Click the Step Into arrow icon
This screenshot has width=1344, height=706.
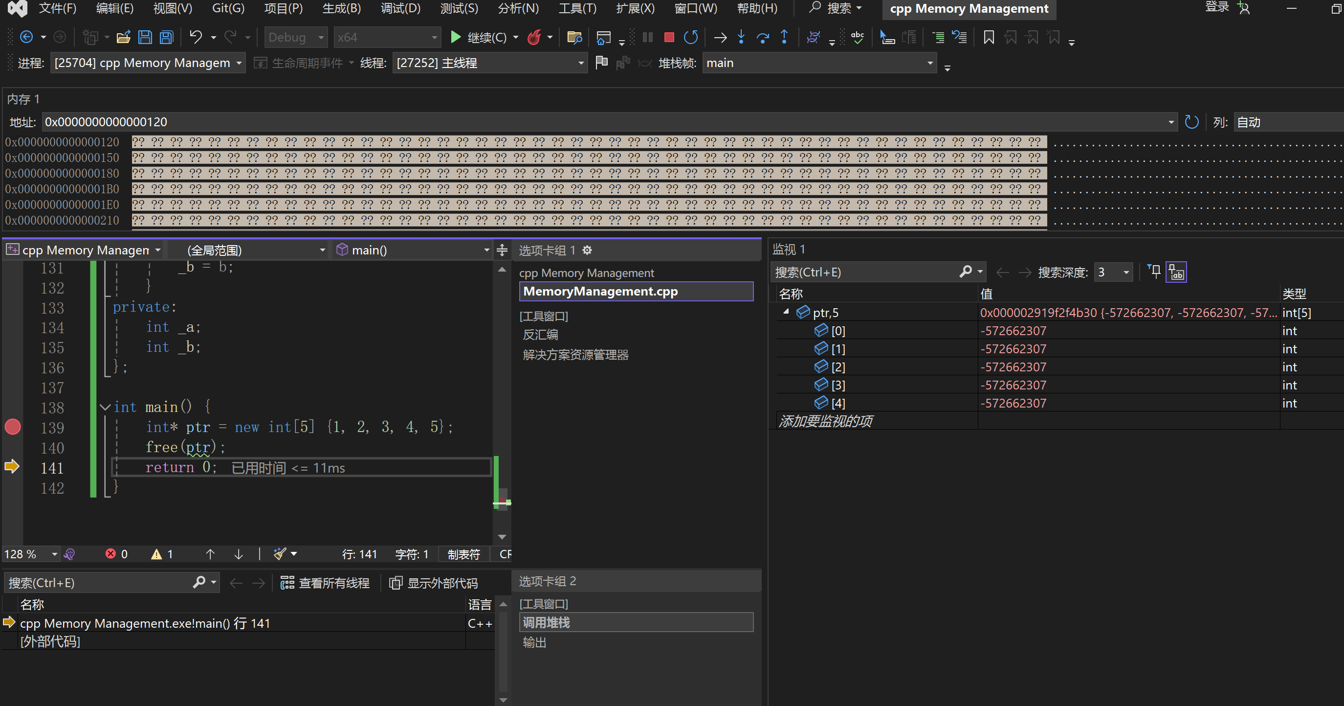[741, 37]
